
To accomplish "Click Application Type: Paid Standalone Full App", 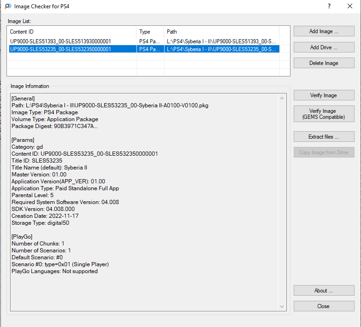I will (65, 188).
